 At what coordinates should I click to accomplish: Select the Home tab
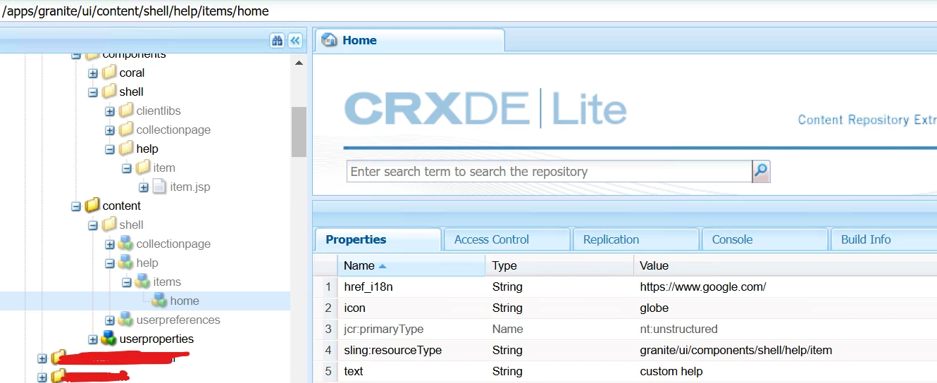coord(410,40)
